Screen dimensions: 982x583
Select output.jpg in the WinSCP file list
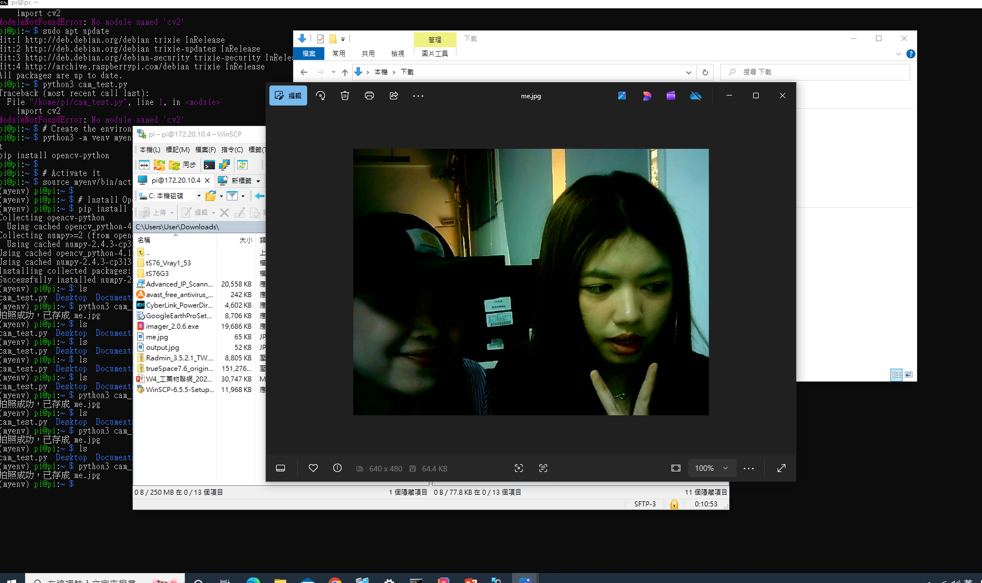(162, 347)
